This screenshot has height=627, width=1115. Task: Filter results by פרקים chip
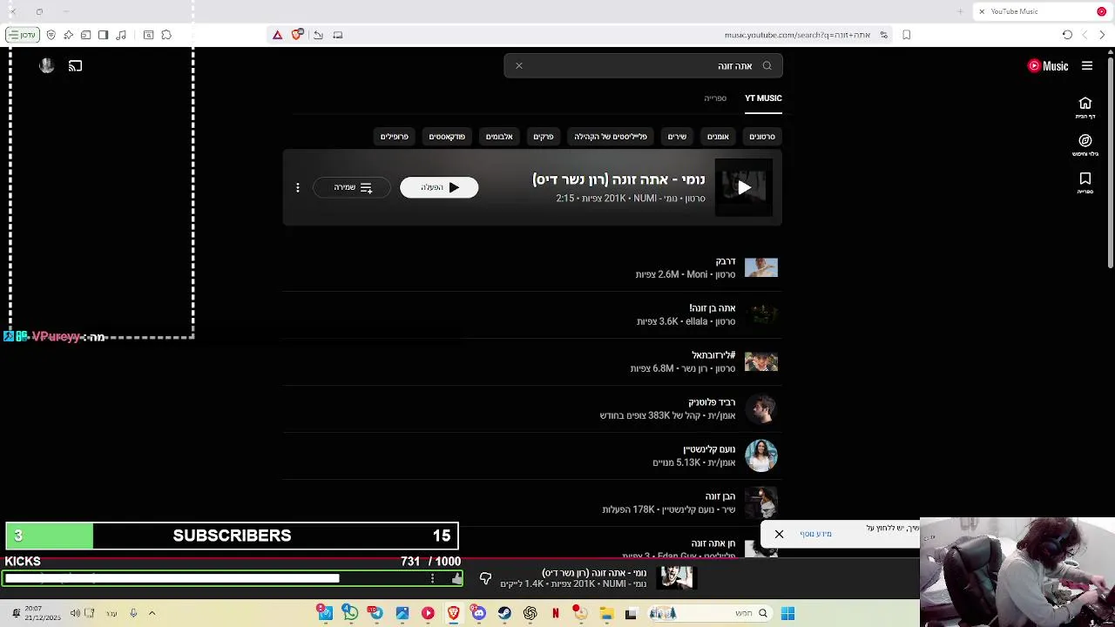coord(544,137)
